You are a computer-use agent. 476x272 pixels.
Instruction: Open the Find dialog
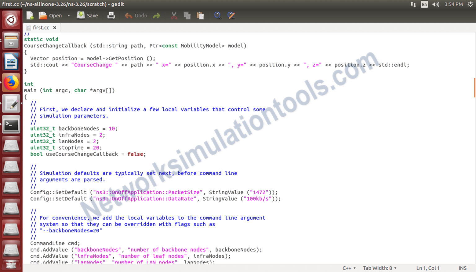[x=218, y=15]
